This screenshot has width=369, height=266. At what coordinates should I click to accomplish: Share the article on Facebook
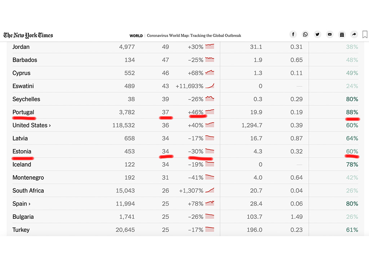pos(293,35)
